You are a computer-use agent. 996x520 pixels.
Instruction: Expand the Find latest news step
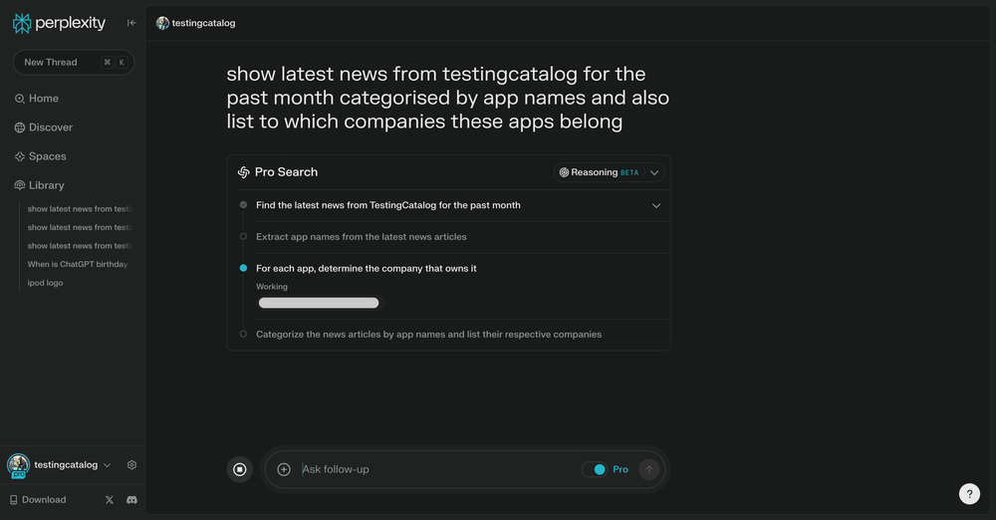click(655, 205)
